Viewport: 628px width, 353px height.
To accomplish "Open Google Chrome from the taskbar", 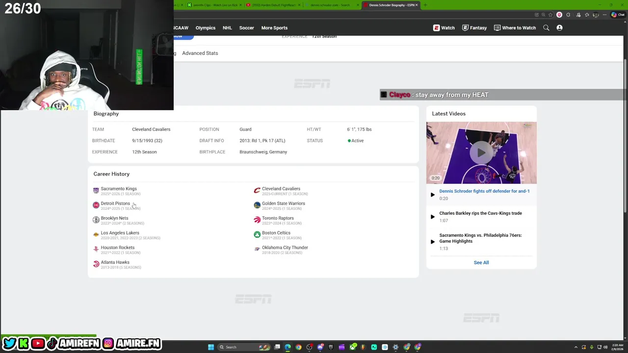I will (x=298, y=347).
